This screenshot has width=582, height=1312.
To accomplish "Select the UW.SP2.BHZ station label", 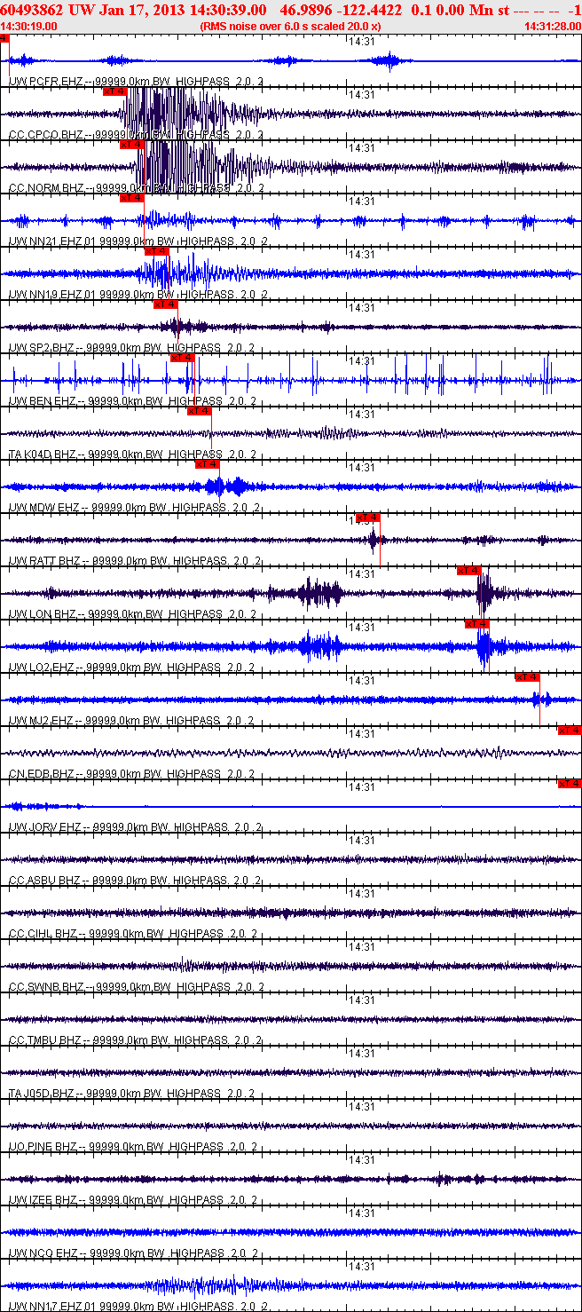I will coord(132,348).
